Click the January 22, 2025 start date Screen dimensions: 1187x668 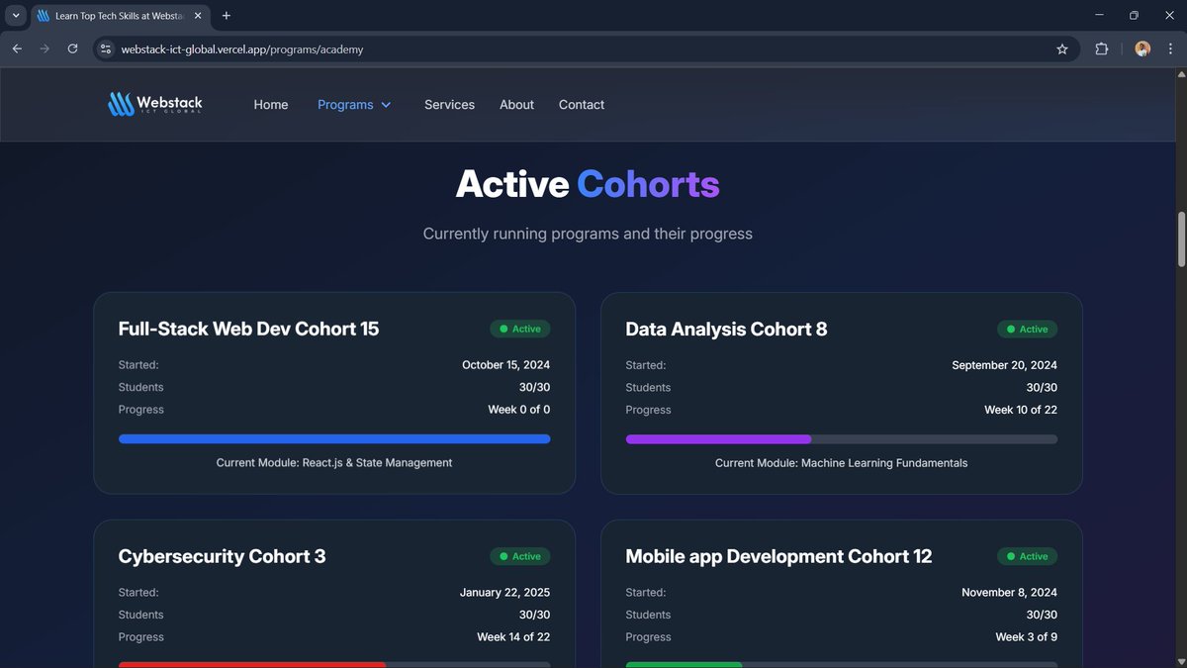pyautogui.click(x=505, y=593)
